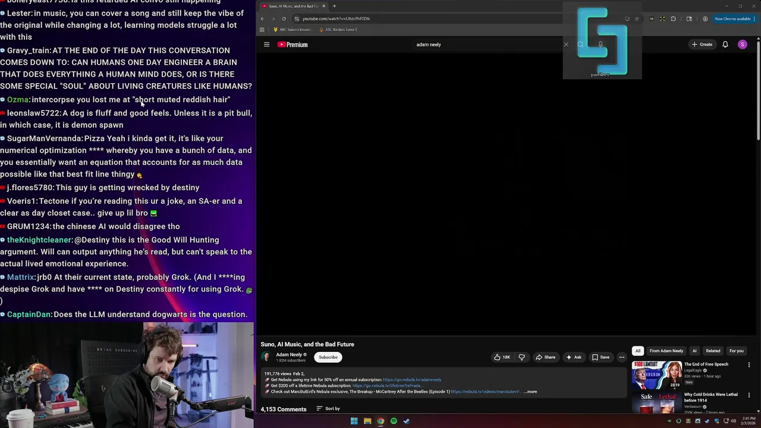Open the Screen cast icon in address bar
Screen dimensions: 761x428
coord(627,18)
